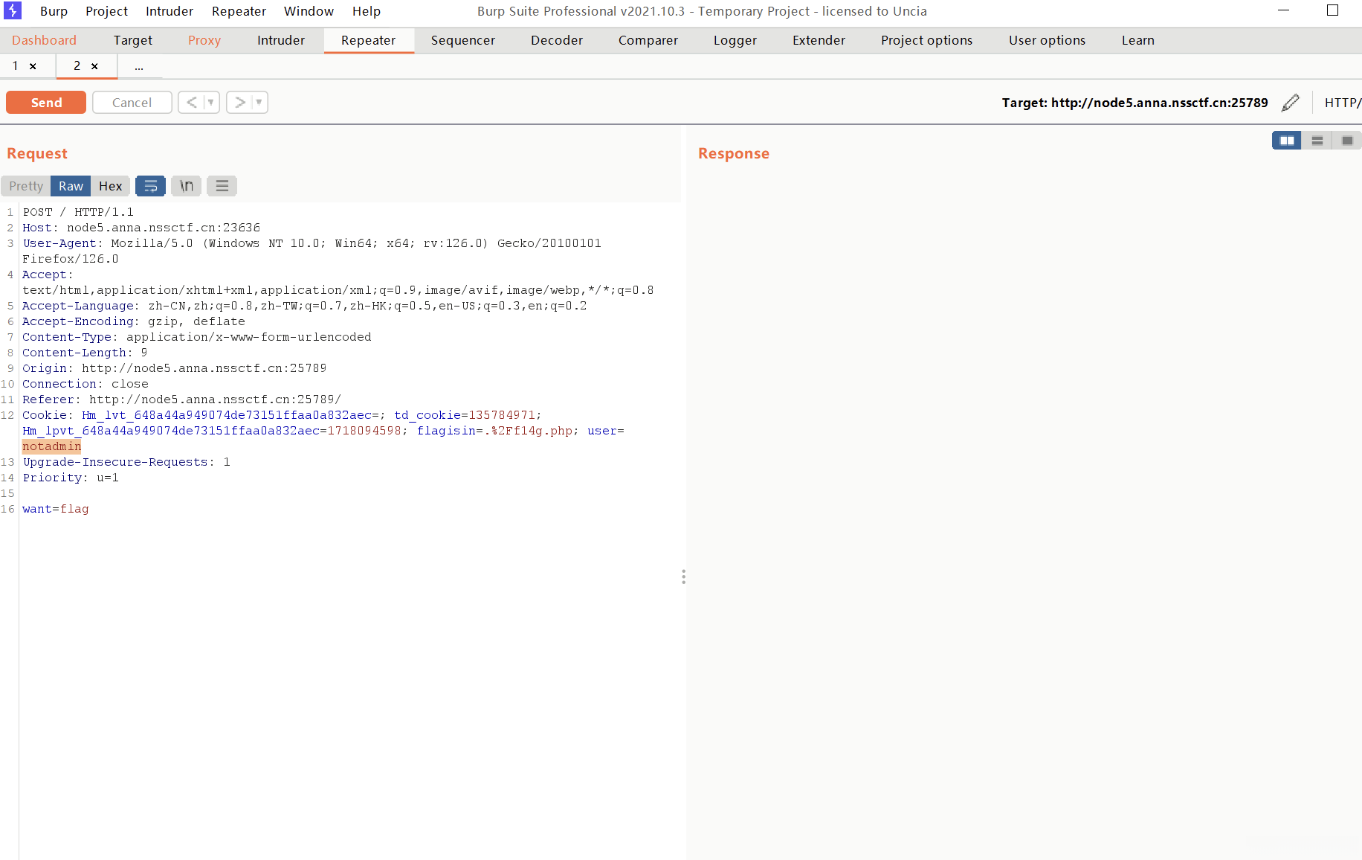This screenshot has width=1362, height=860.
Task: Select Repeater tab 2
Action: (x=77, y=66)
